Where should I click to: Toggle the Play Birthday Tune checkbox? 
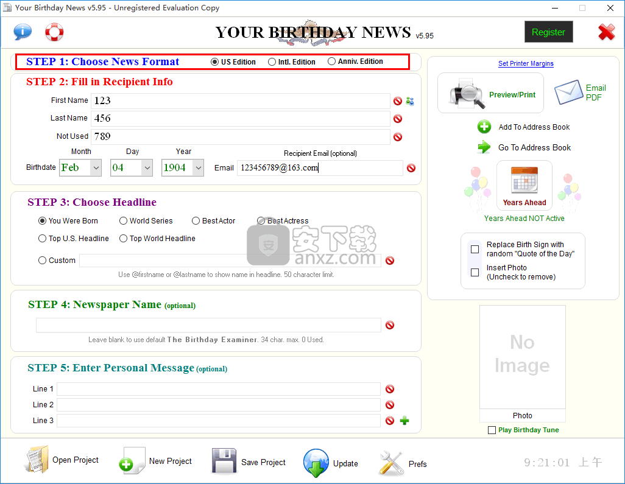pos(492,430)
